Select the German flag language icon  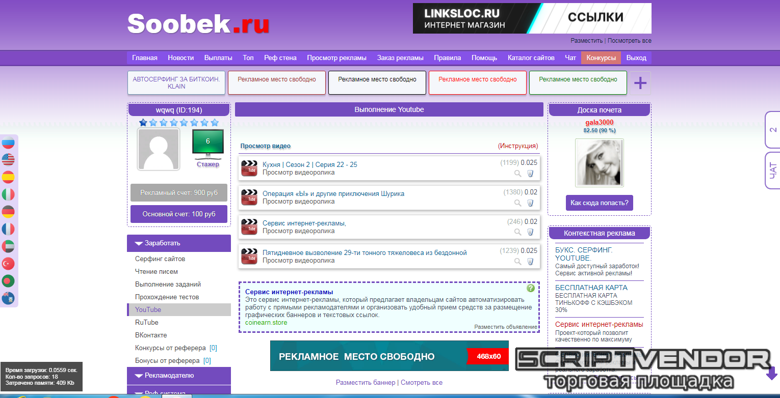(x=8, y=212)
